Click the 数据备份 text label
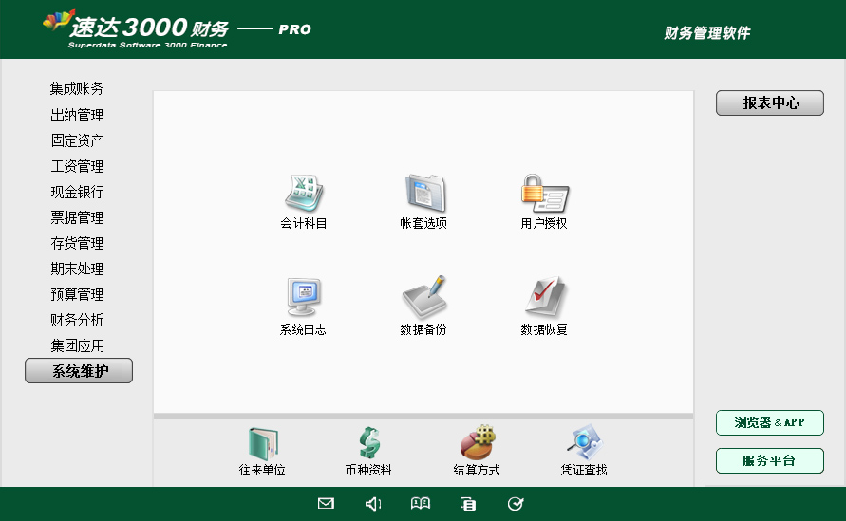This screenshot has width=846, height=521. coord(423,329)
